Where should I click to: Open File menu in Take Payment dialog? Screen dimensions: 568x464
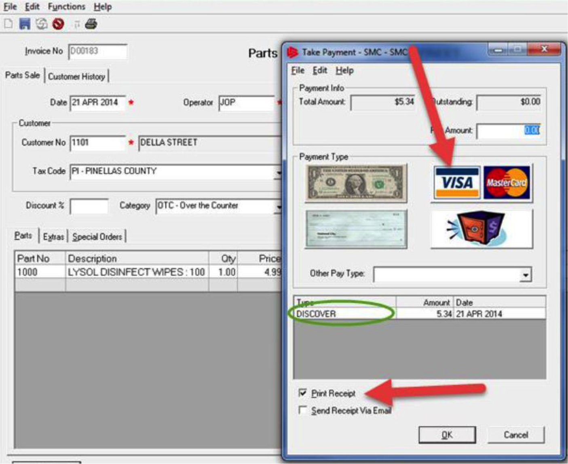[x=298, y=70]
